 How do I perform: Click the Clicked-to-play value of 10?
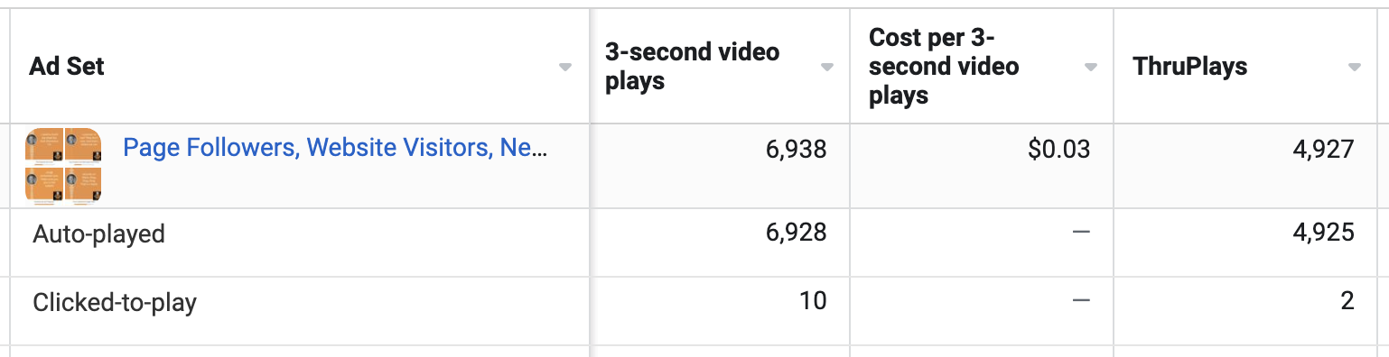tap(813, 300)
